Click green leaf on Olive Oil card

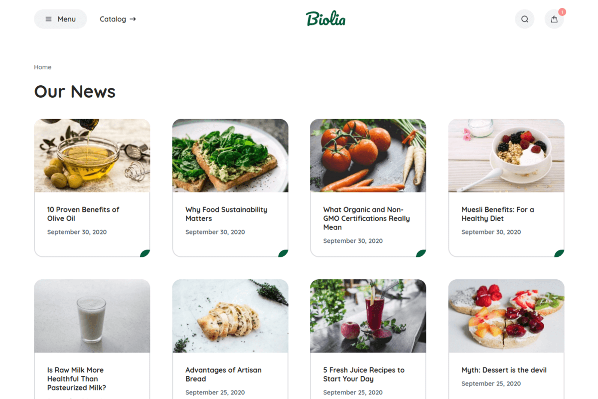click(145, 253)
